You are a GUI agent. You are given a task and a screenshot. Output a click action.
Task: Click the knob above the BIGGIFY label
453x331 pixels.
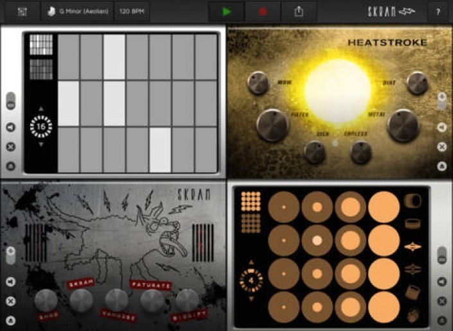(x=187, y=300)
